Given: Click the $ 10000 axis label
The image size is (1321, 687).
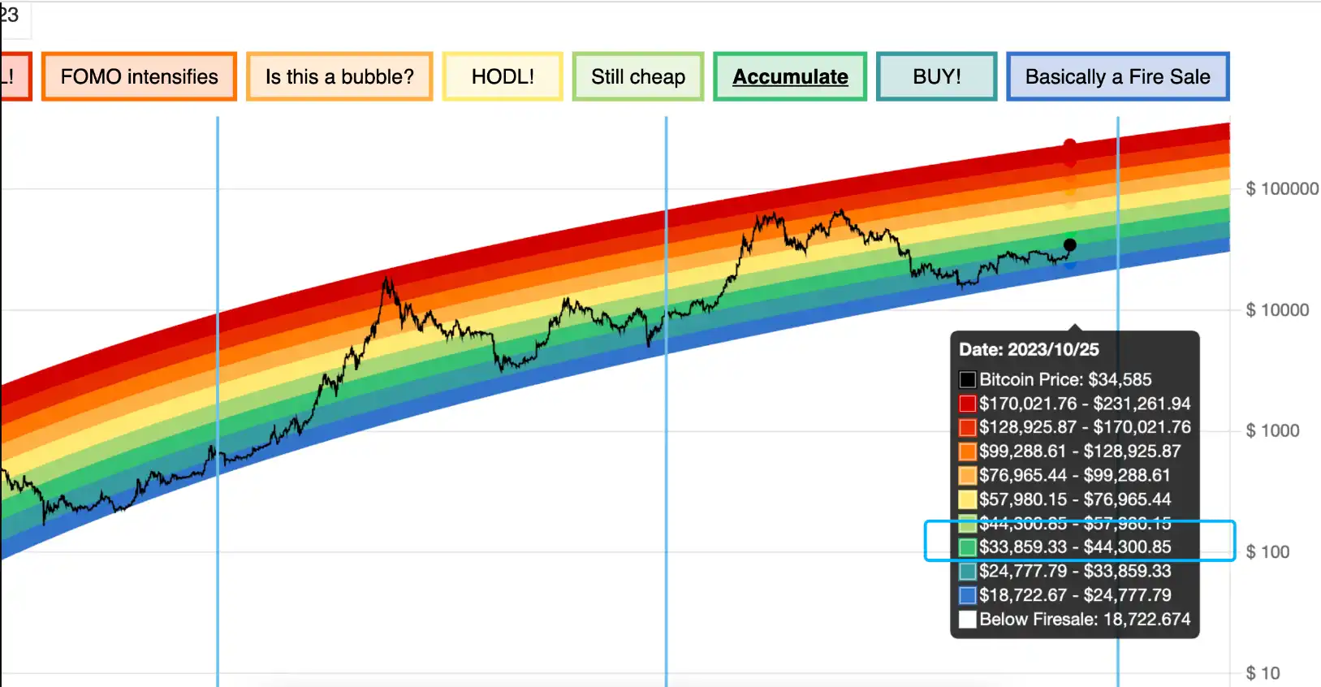Looking at the screenshot, I should point(1277,310).
